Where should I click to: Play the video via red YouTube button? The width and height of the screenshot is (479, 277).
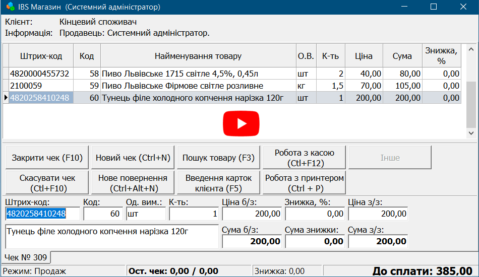coord(241,123)
